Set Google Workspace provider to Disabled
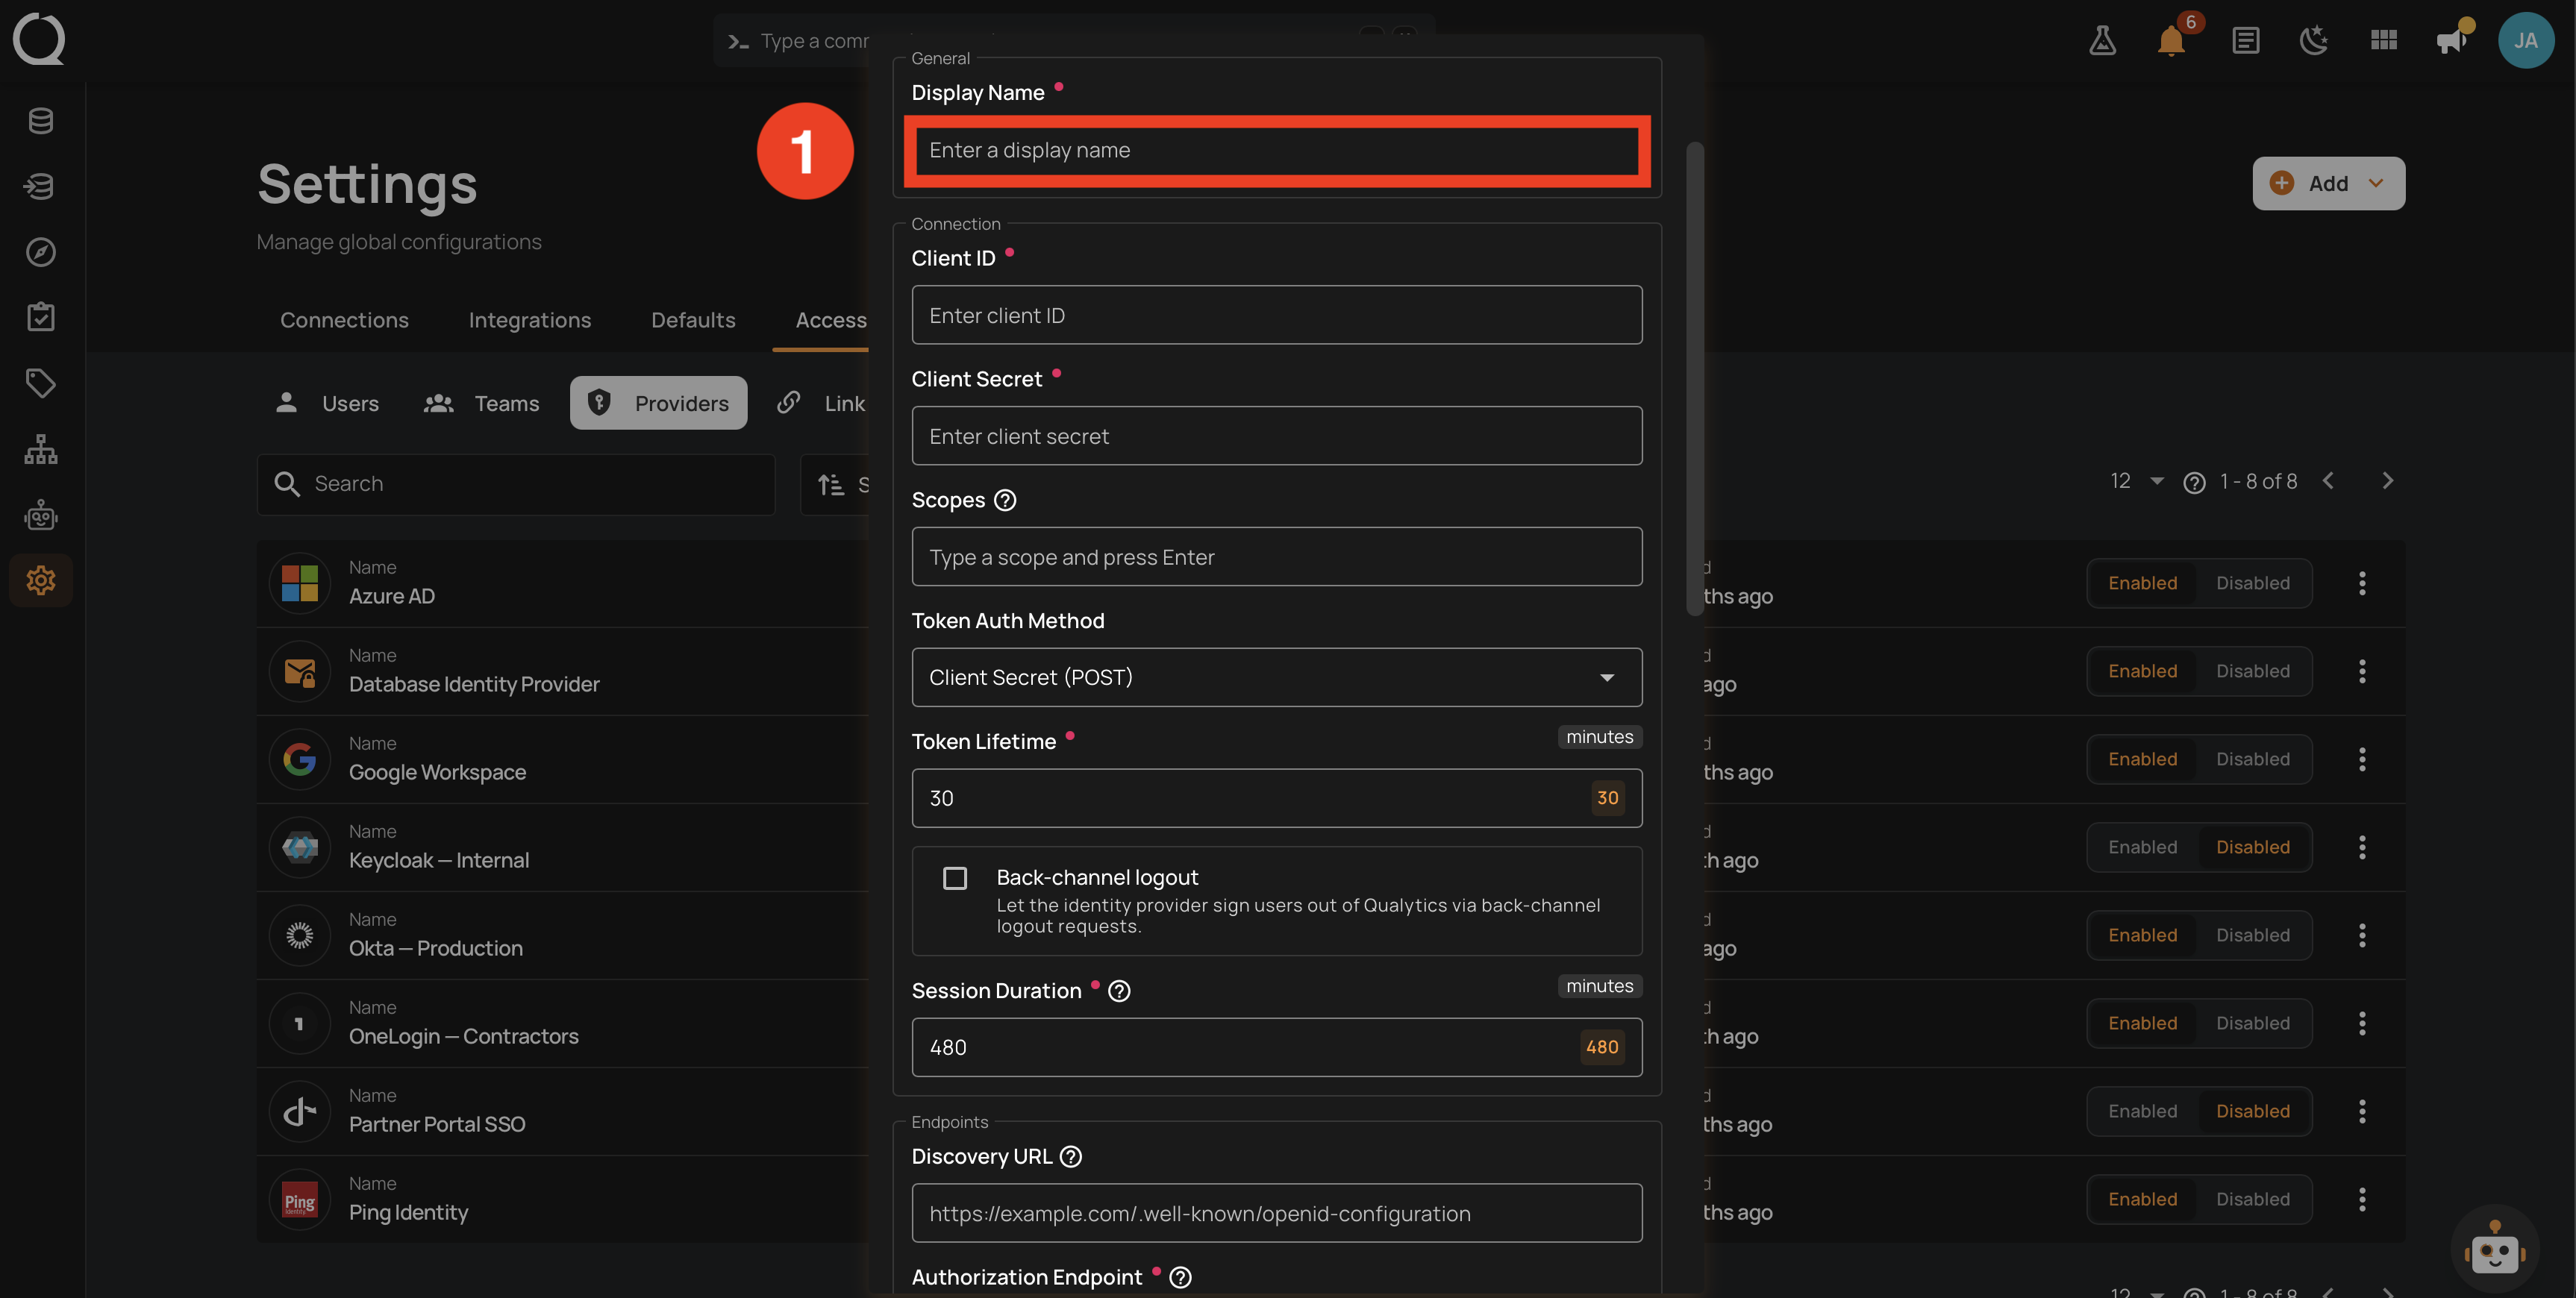 2252,759
